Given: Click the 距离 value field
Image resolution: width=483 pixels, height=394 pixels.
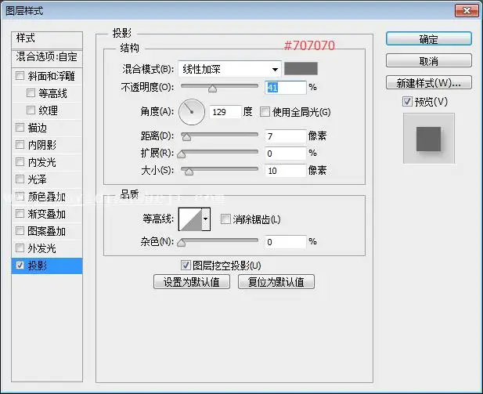Looking at the screenshot, I should (285, 136).
